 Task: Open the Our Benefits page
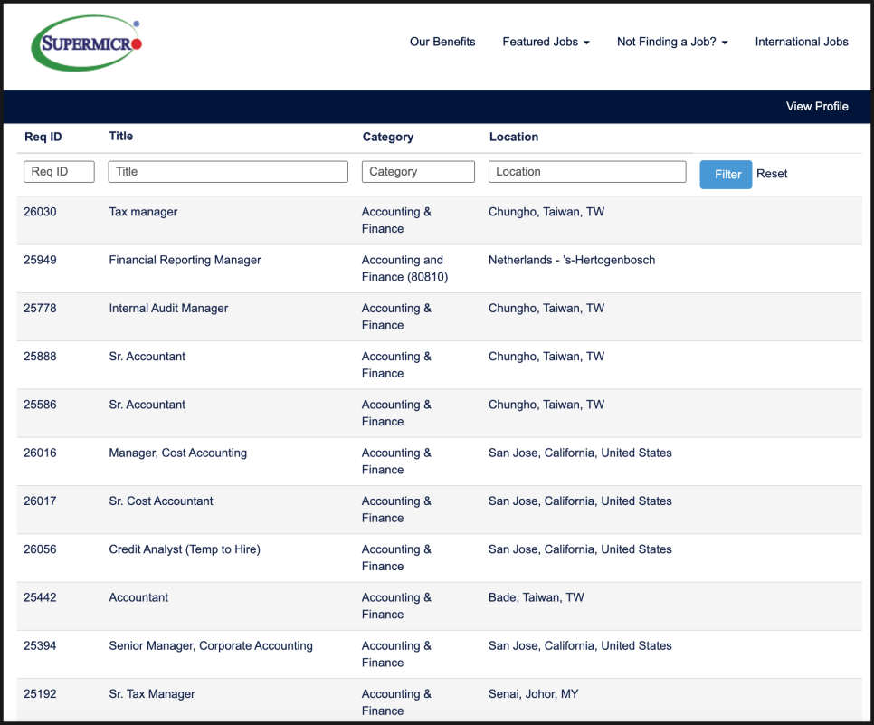[x=442, y=42]
